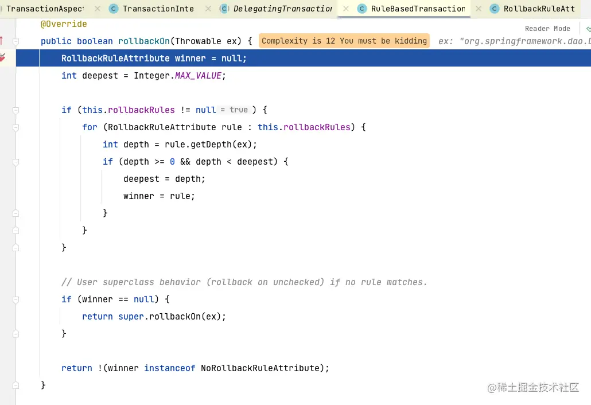The width and height of the screenshot is (591, 405).
Task: Collapse the 'if (this.rollbackRules != null' block
Action: click(x=16, y=110)
